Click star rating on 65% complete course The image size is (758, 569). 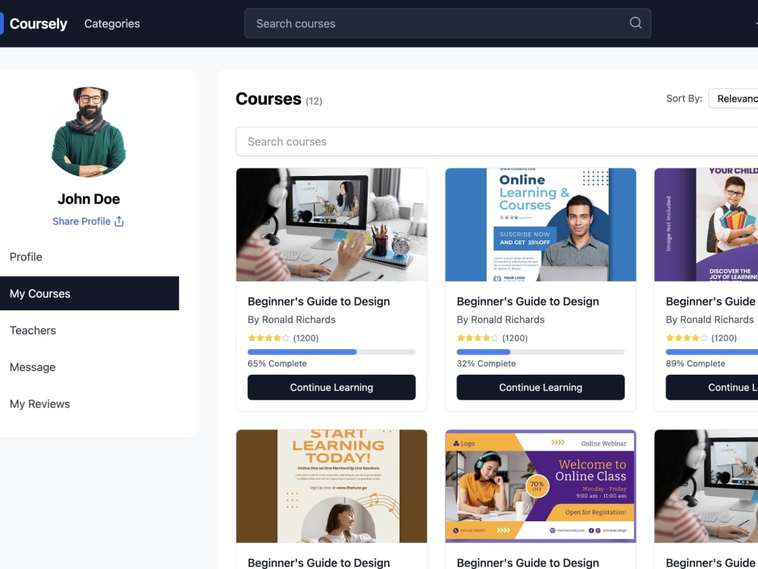268,338
